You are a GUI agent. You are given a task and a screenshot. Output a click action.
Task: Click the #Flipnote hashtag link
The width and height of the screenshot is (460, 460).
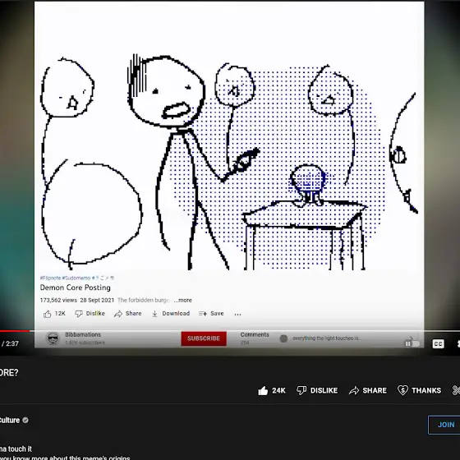point(50,278)
